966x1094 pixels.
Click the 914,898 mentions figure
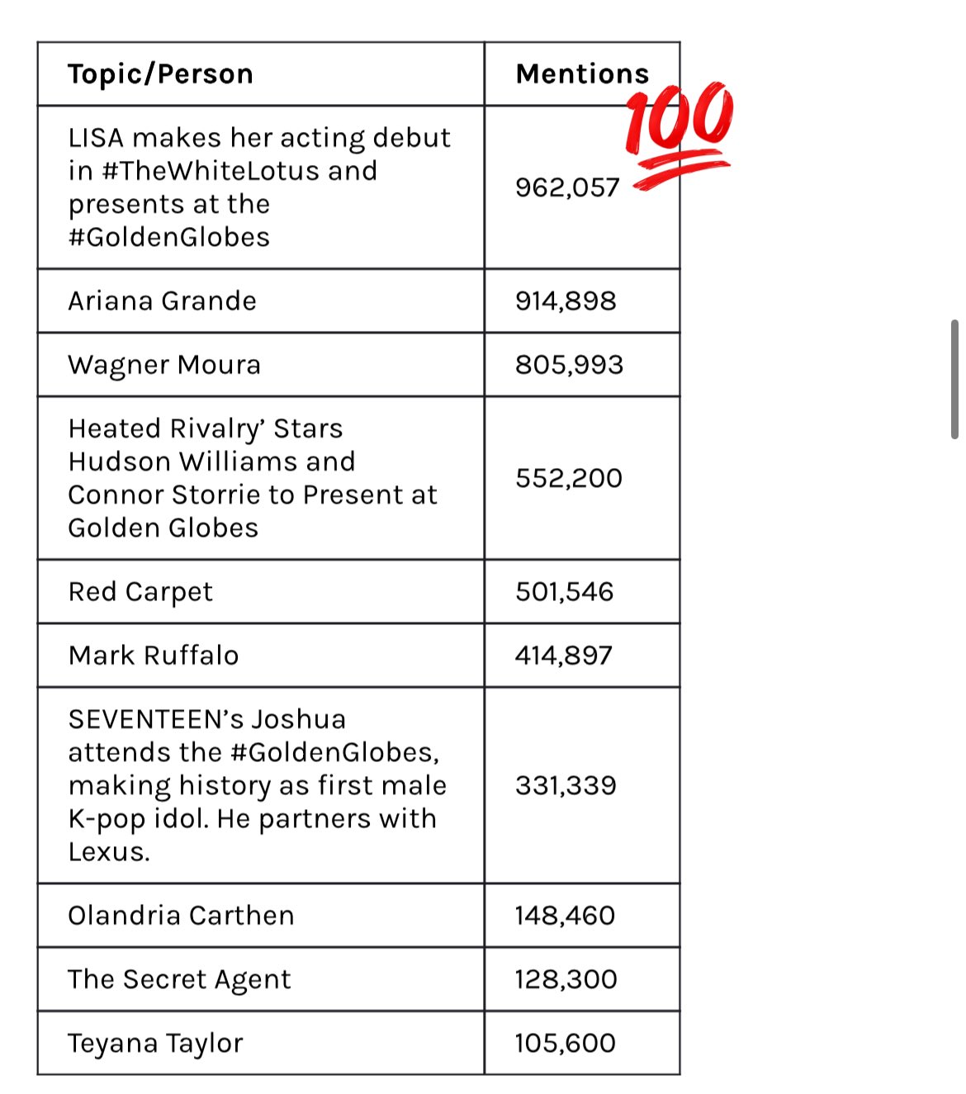pos(566,301)
